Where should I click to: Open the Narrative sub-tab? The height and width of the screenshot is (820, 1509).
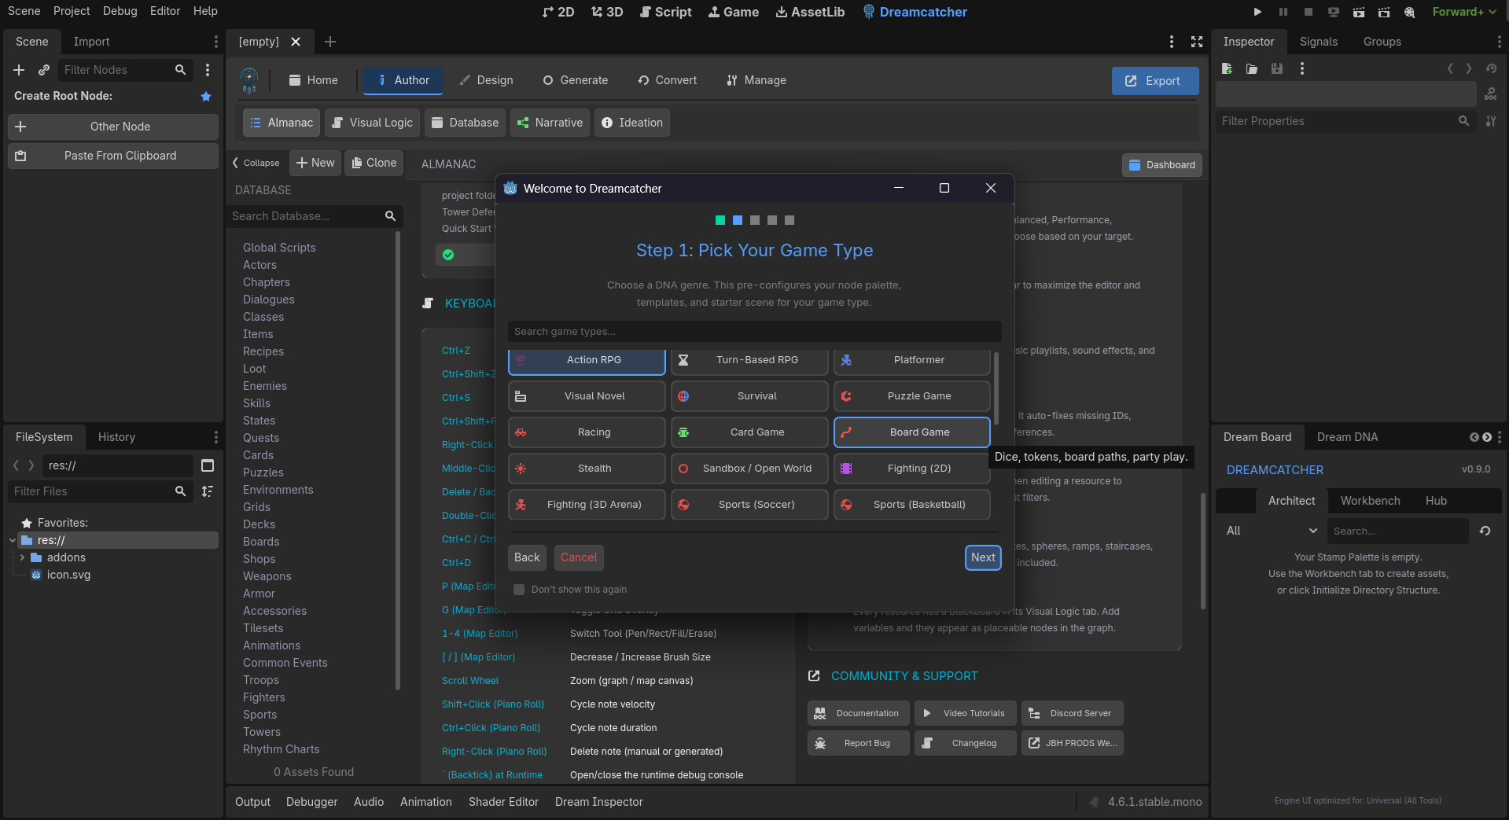point(550,123)
